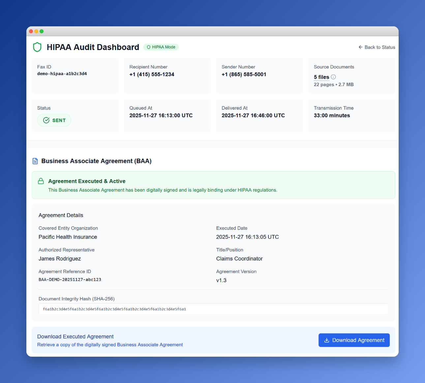425x383 pixels.
Task: Click the info icon next to 5 files
Action: pyautogui.click(x=333, y=77)
